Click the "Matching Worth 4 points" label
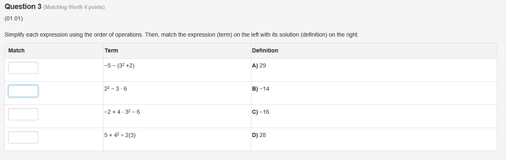The image size is (507, 163). coord(74,7)
